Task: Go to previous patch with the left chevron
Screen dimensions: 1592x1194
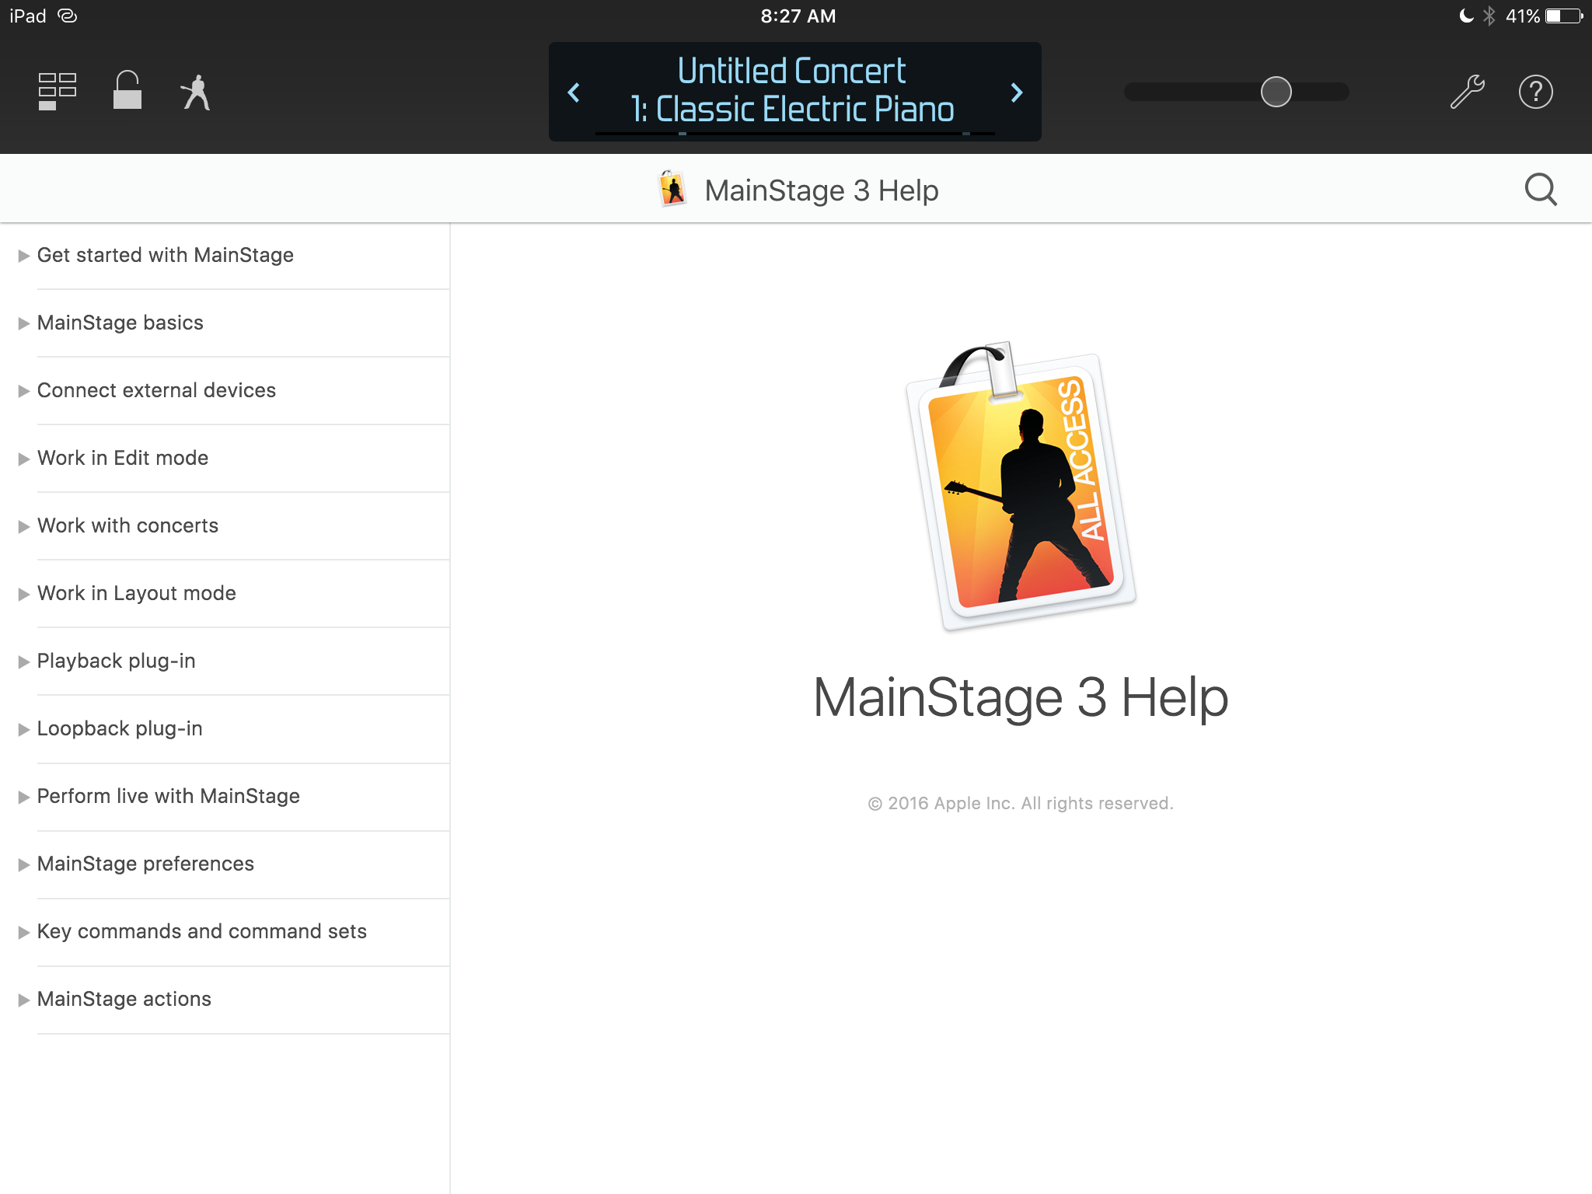Action: (x=574, y=92)
